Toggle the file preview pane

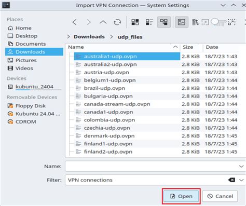tap(182, 22)
